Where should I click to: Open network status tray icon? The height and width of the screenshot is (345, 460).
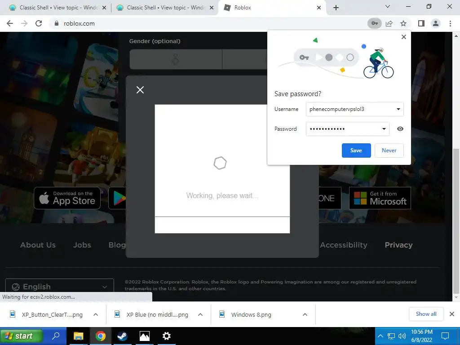click(391, 336)
